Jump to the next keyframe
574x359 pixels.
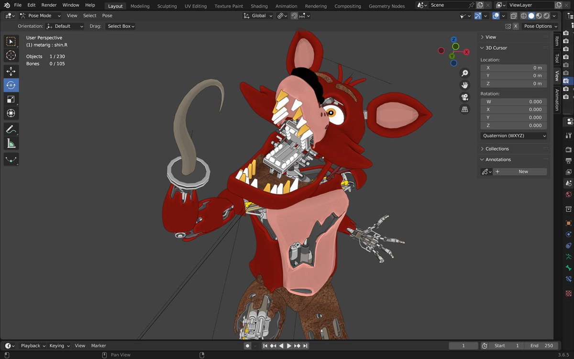click(297, 346)
